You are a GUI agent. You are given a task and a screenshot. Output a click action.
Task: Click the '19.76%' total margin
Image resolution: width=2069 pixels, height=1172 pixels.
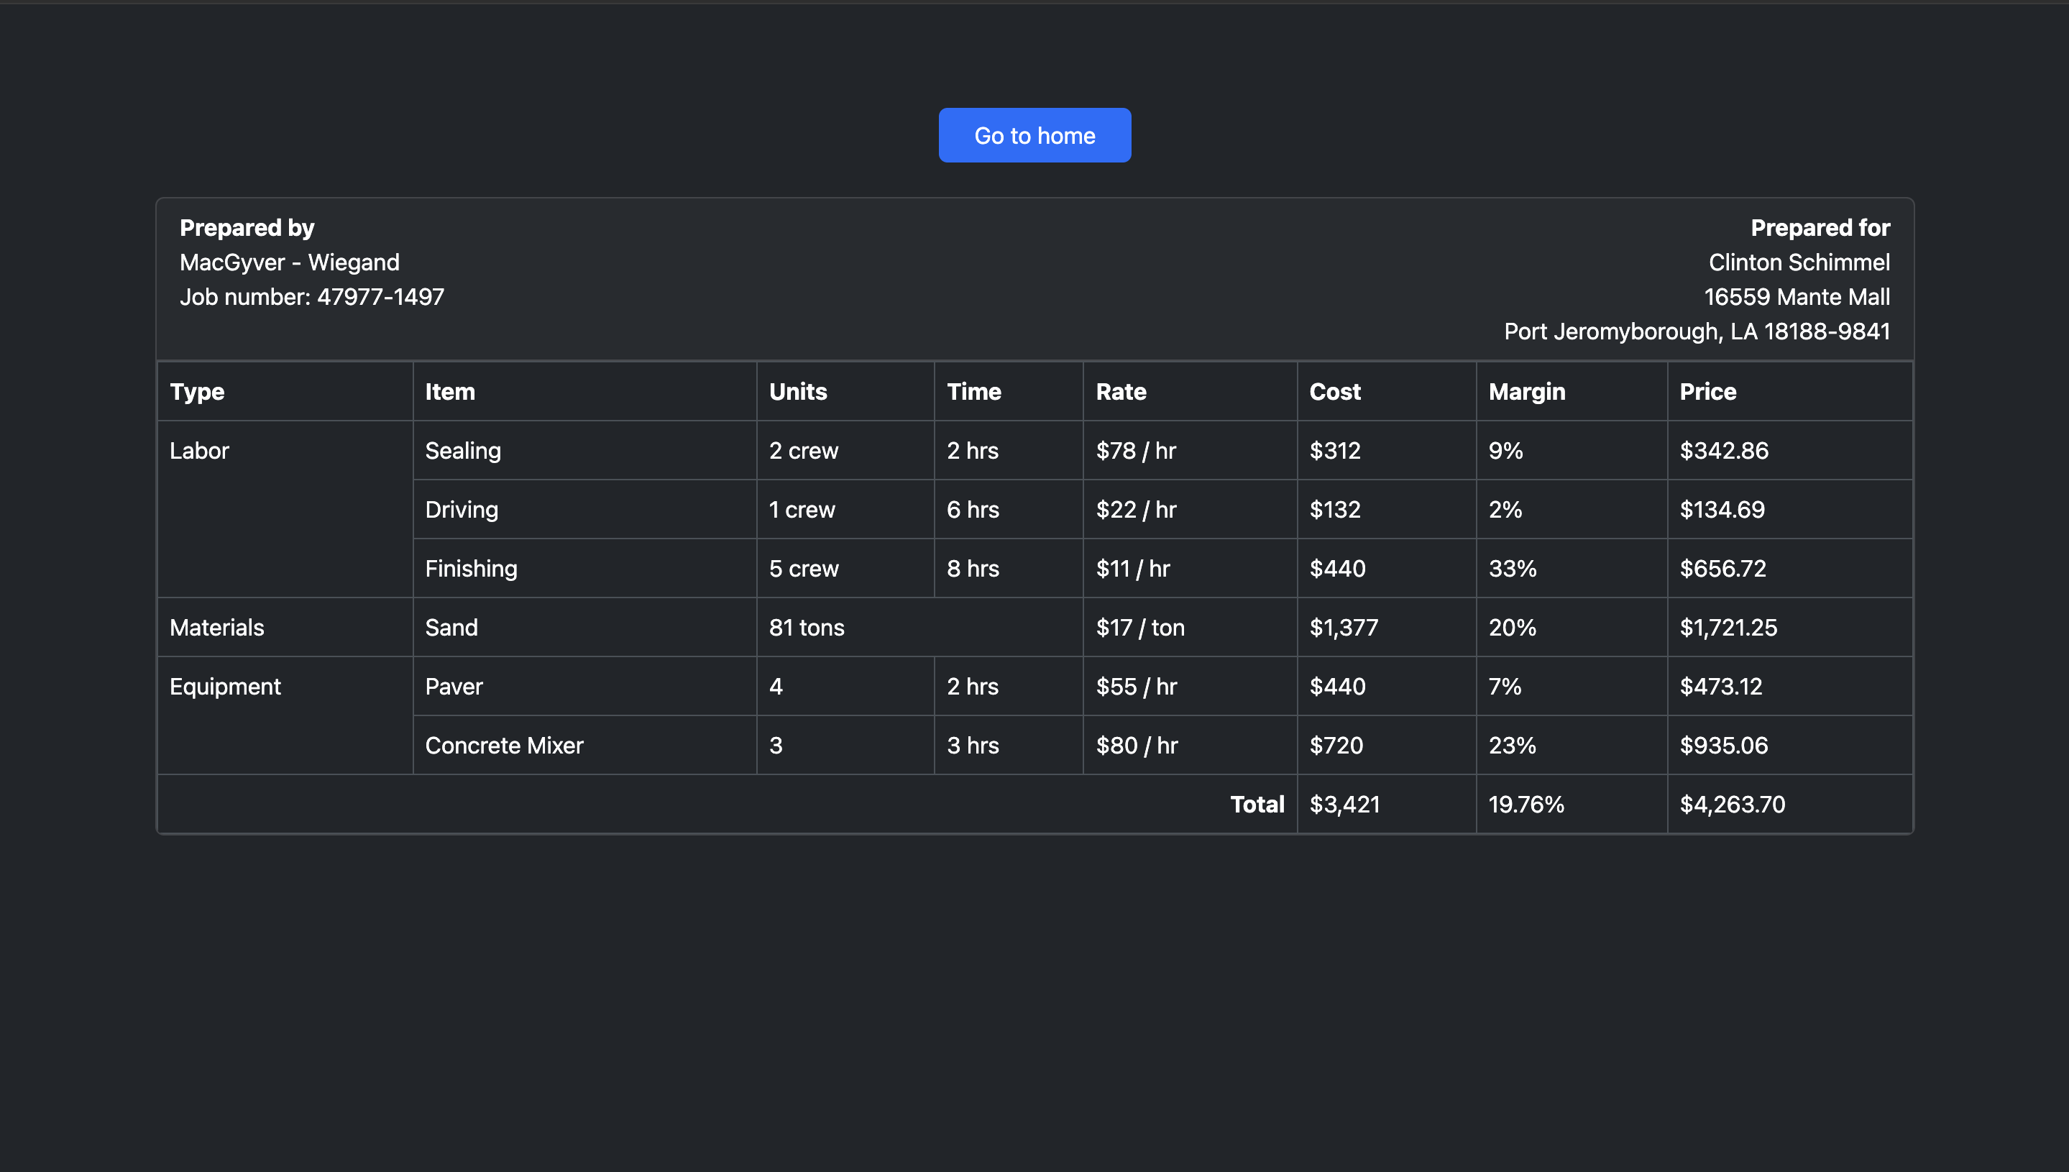pyautogui.click(x=1572, y=804)
